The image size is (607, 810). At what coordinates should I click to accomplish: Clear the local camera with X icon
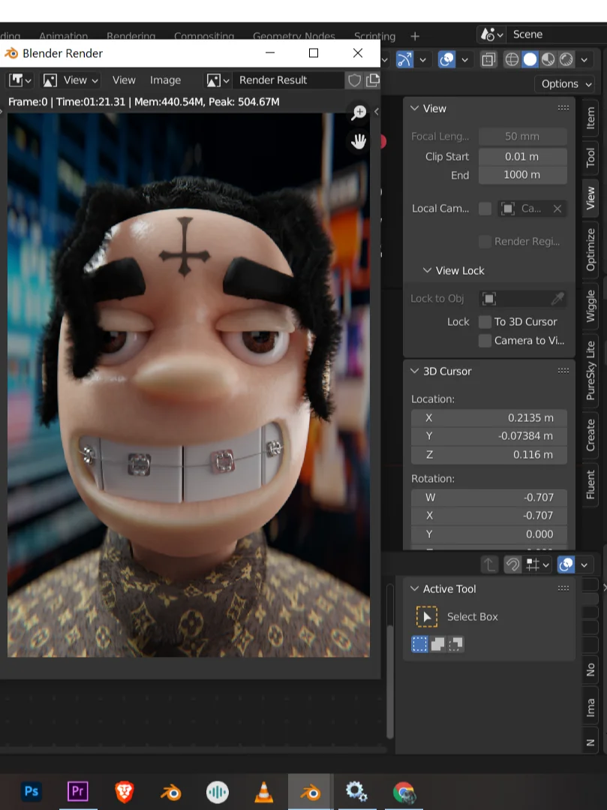pyautogui.click(x=557, y=209)
